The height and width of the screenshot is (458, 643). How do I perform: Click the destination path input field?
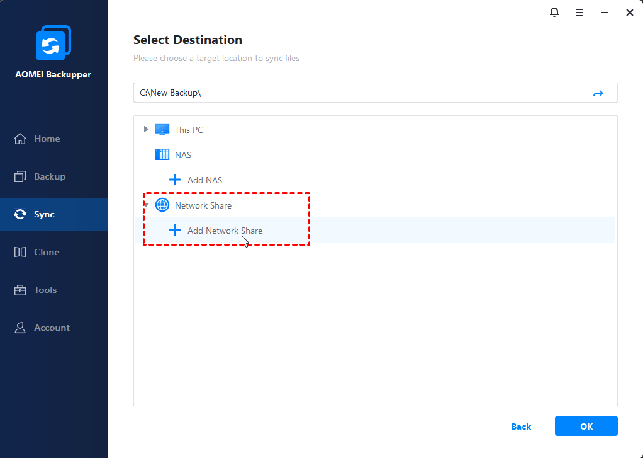pos(359,93)
